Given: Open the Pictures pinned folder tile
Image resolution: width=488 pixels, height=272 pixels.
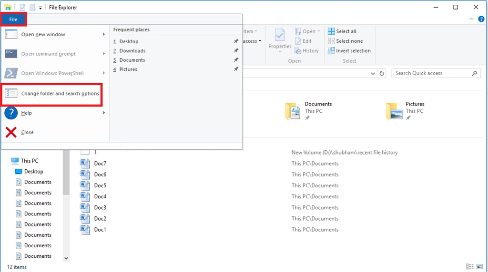Looking at the screenshot, I should (405, 111).
